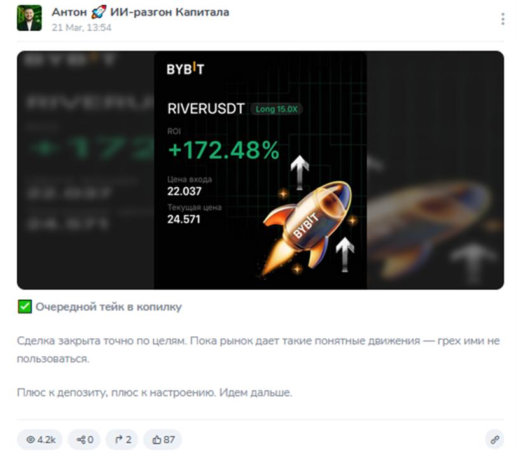516x454 pixels.
Task: Click the upper white arrow beside the rocket
Action: pyautogui.click(x=300, y=173)
